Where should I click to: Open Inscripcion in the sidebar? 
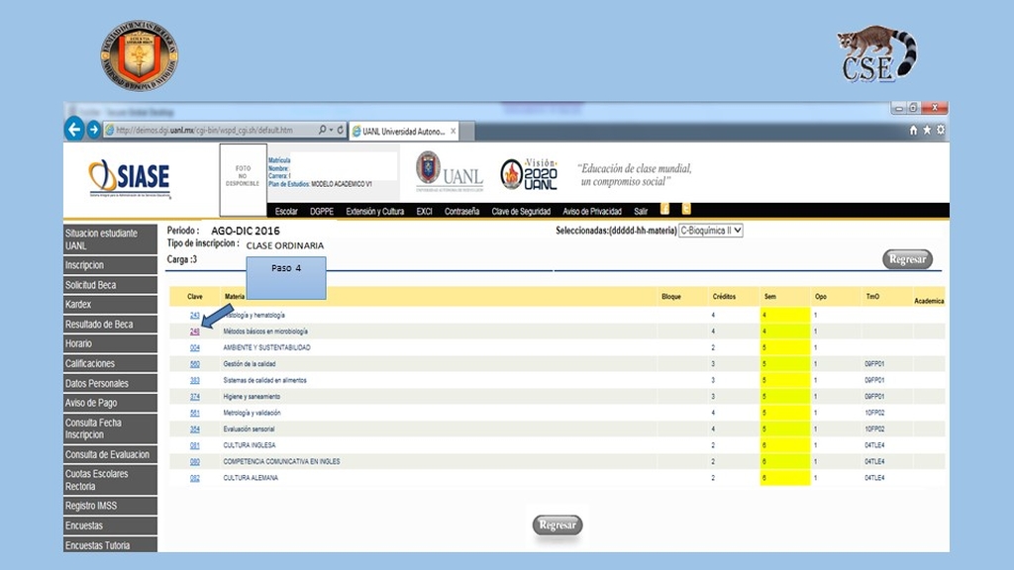click(110, 265)
